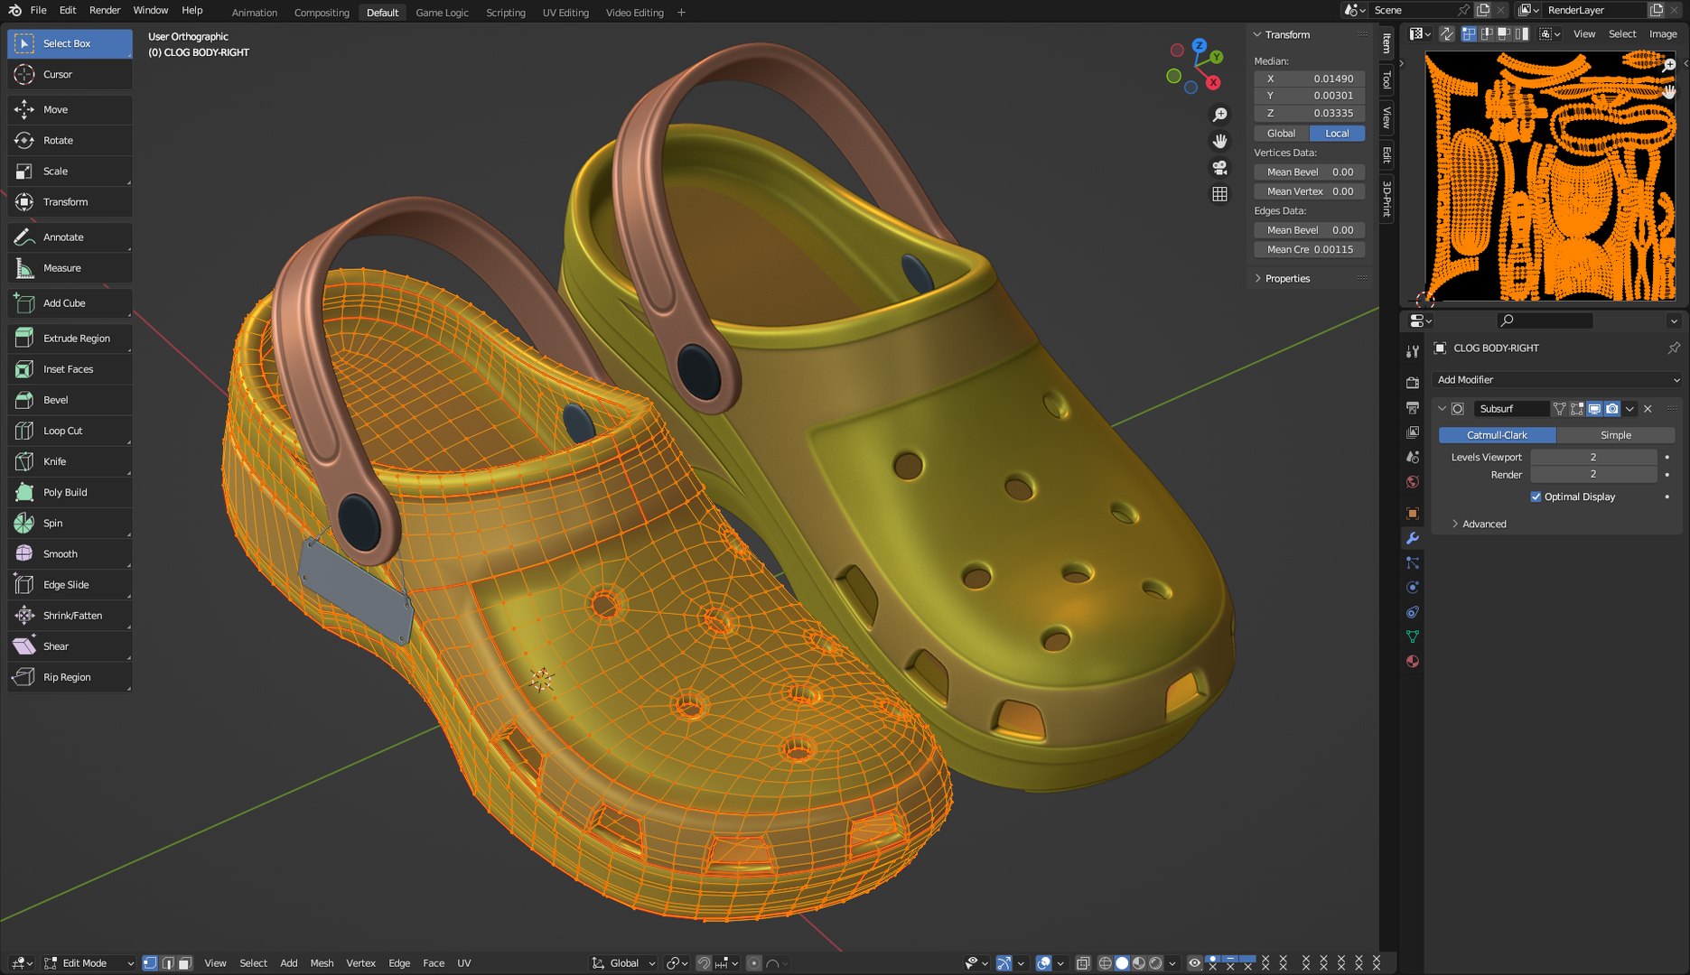Open the Add Modifier dropdown
Image resolution: width=1690 pixels, height=975 pixels.
click(x=1557, y=380)
